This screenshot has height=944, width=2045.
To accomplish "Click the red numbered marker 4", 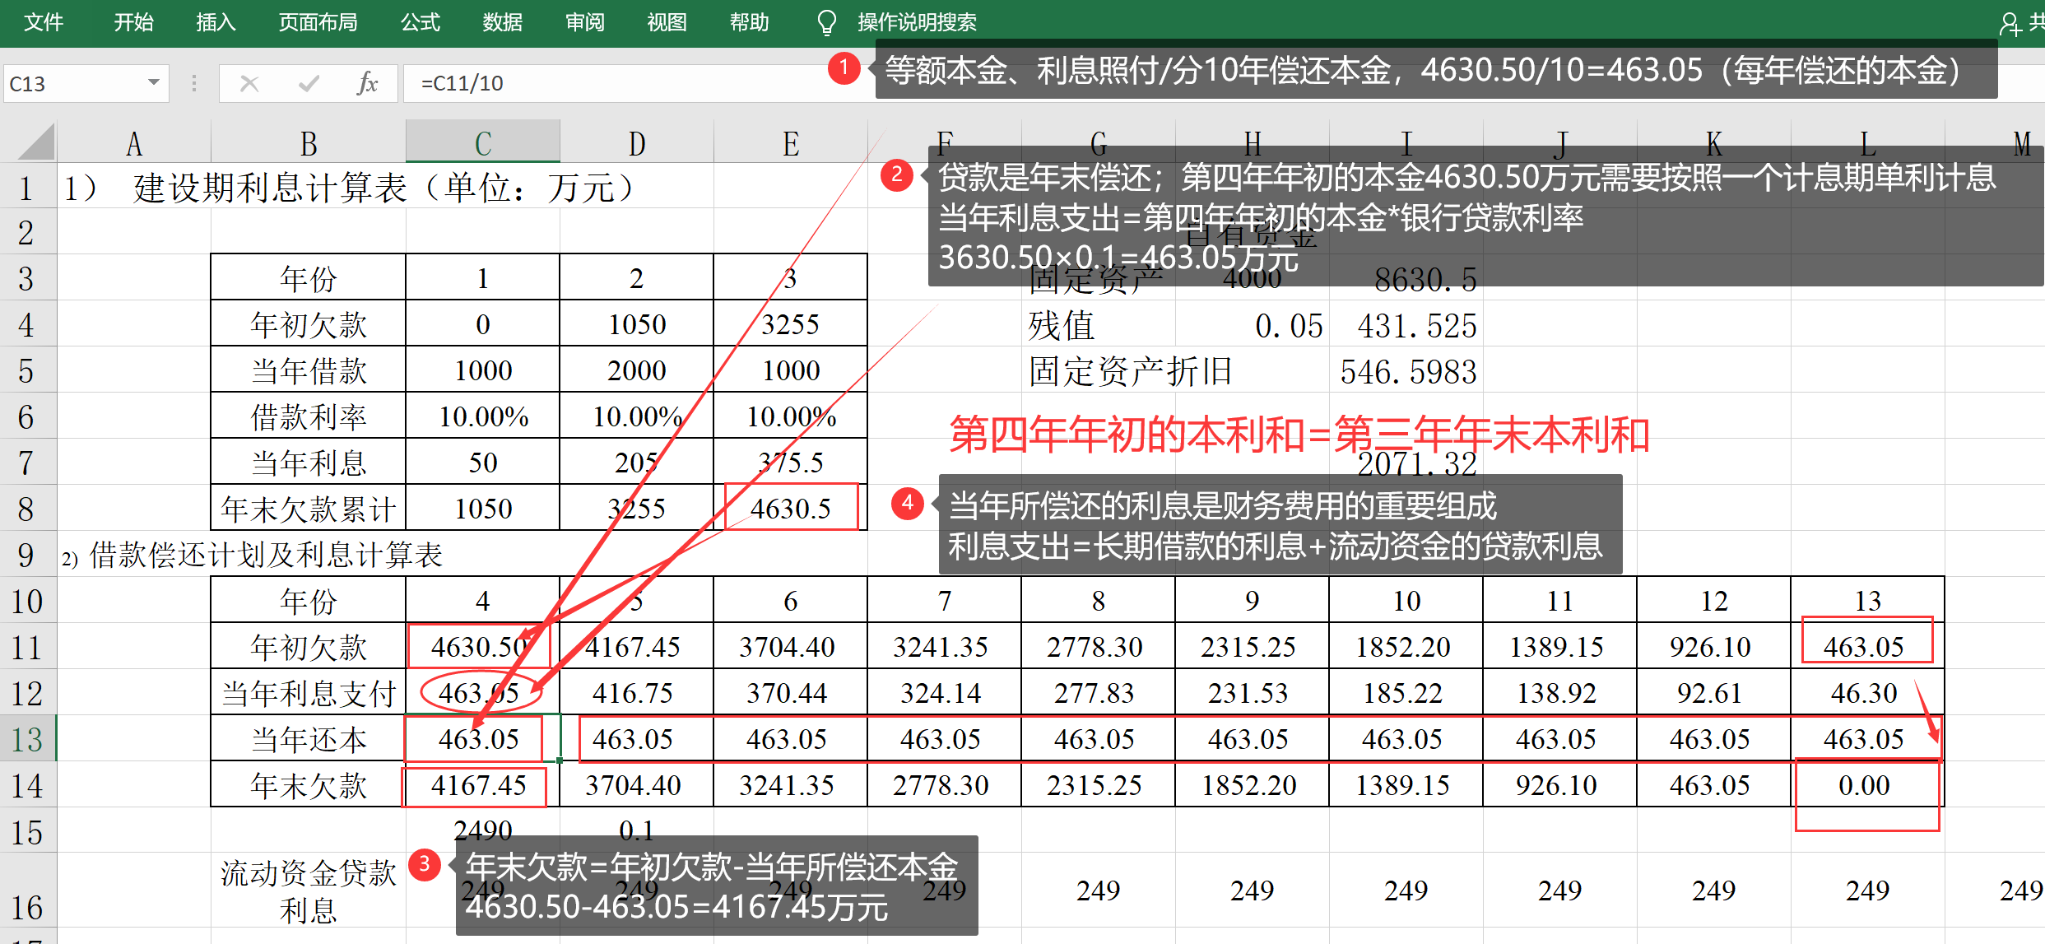I will 907,502.
